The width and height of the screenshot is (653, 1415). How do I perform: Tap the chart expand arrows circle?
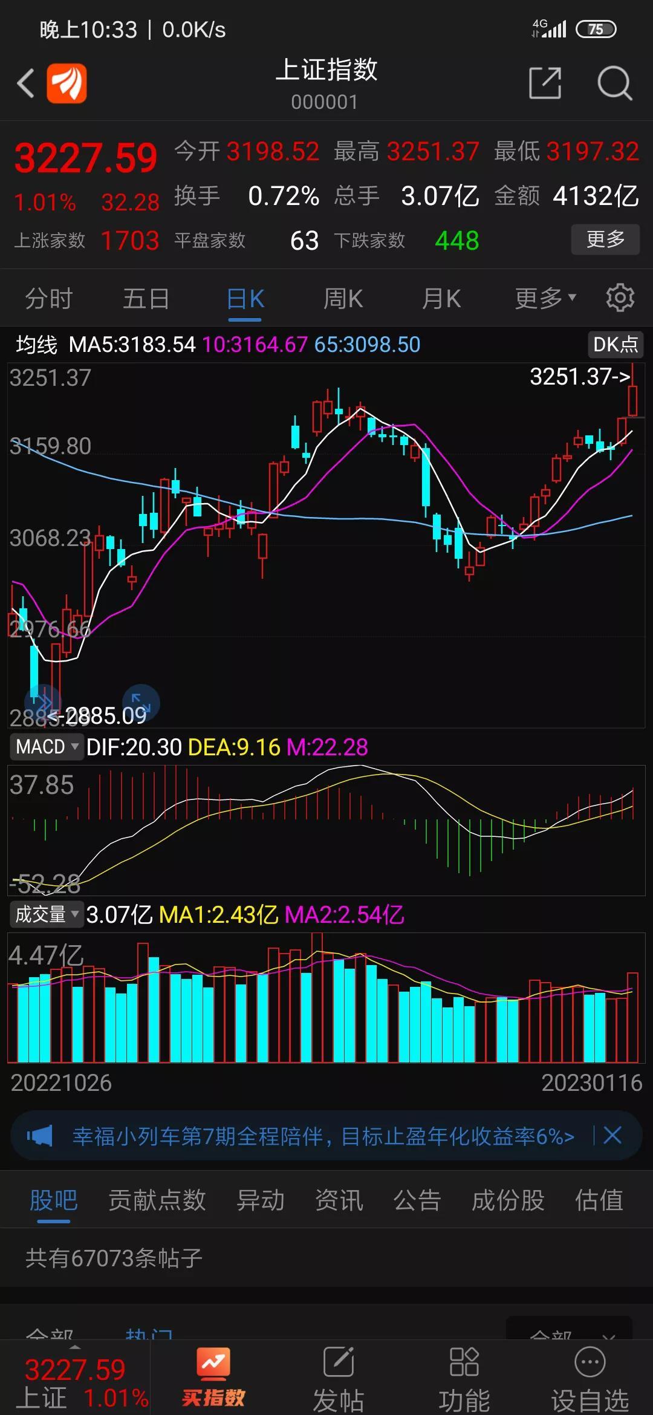pyautogui.click(x=141, y=701)
